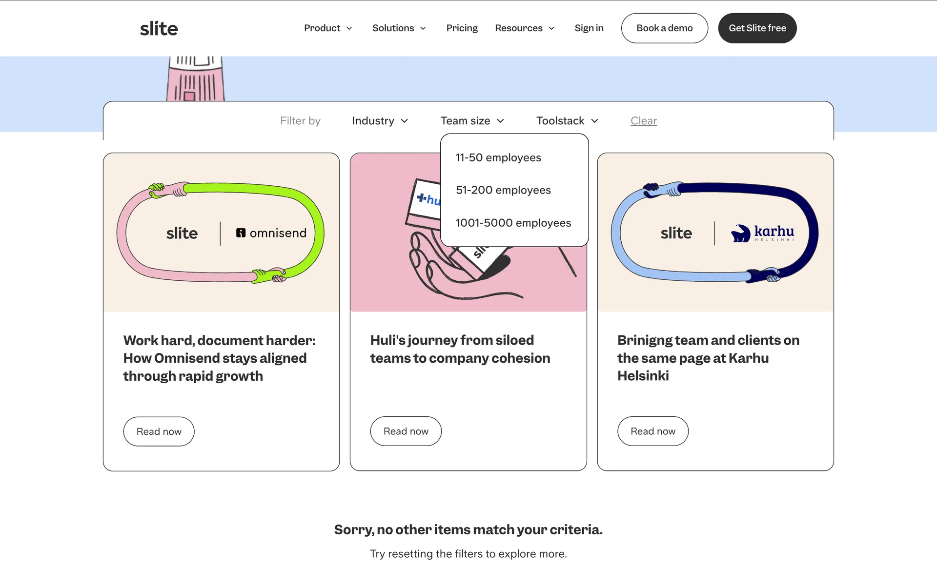Collapse the Team size filter
Image resolution: width=937 pixels, height=585 pixels.
[472, 121]
